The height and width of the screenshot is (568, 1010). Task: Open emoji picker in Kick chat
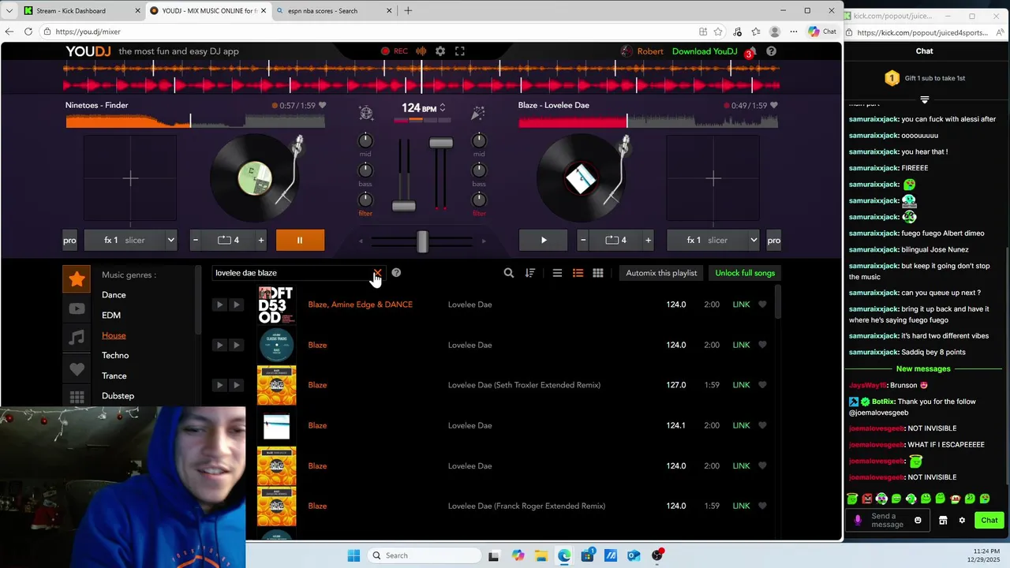tap(918, 520)
